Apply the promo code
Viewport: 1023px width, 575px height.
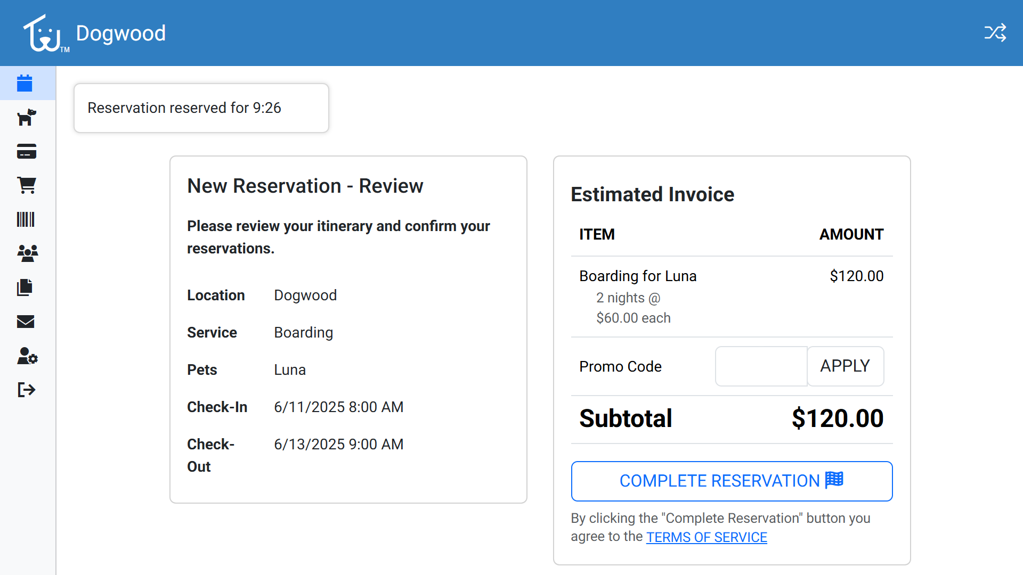[845, 366]
